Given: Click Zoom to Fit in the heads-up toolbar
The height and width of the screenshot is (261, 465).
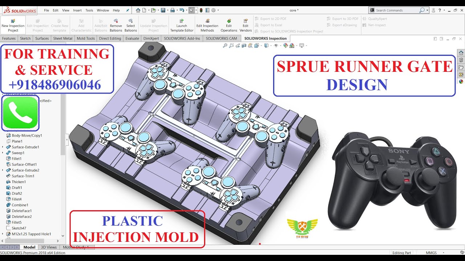Looking at the screenshot, I should (225, 45).
